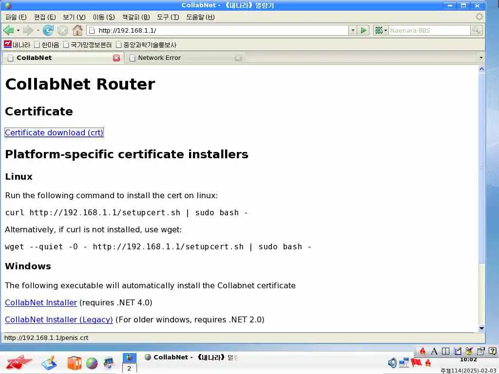Open the BBS search engine selector
This screenshot has width=499, height=374.
pyautogui.click(x=381, y=31)
